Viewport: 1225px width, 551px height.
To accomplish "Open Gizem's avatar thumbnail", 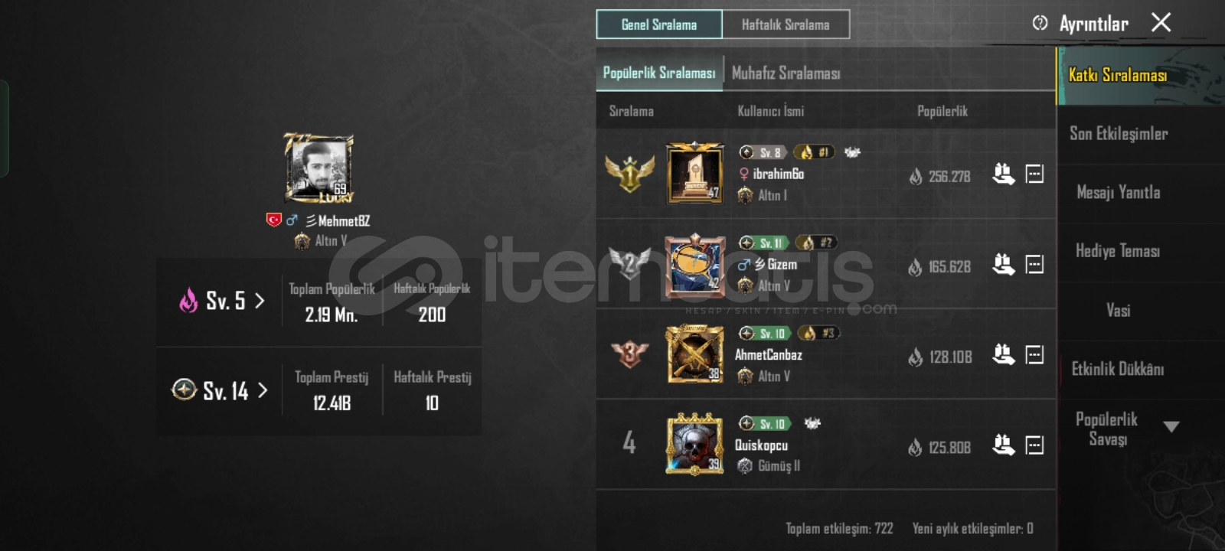I will tap(694, 266).
